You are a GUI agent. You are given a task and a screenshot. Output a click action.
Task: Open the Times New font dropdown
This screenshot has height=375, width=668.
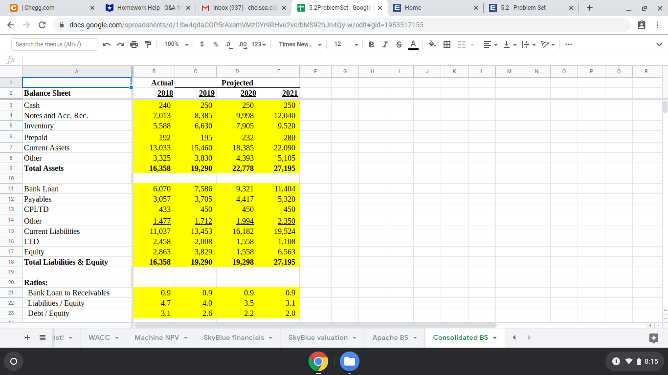(x=300, y=44)
